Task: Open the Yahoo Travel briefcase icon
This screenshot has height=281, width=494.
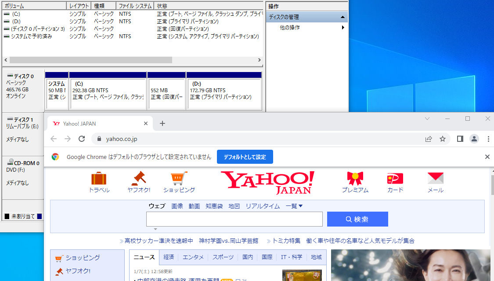Action: [x=99, y=178]
